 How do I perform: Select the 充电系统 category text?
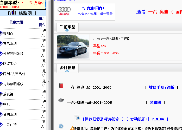coord(10,43)
